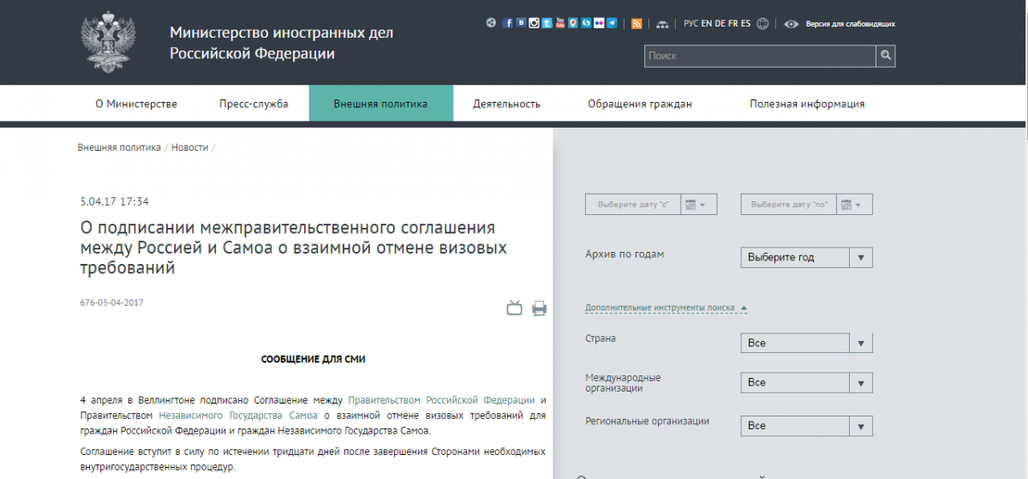Select the 'Деятельность' menu item
Image resolution: width=1028 pixels, height=479 pixels.
pyautogui.click(x=506, y=105)
